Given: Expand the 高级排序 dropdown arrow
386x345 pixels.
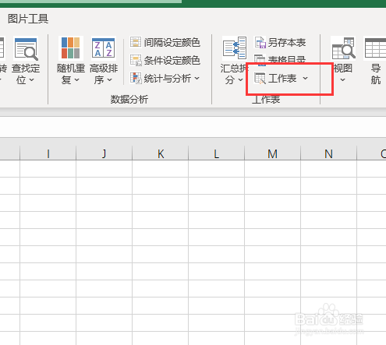Looking at the screenshot, I should pos(110,79).
